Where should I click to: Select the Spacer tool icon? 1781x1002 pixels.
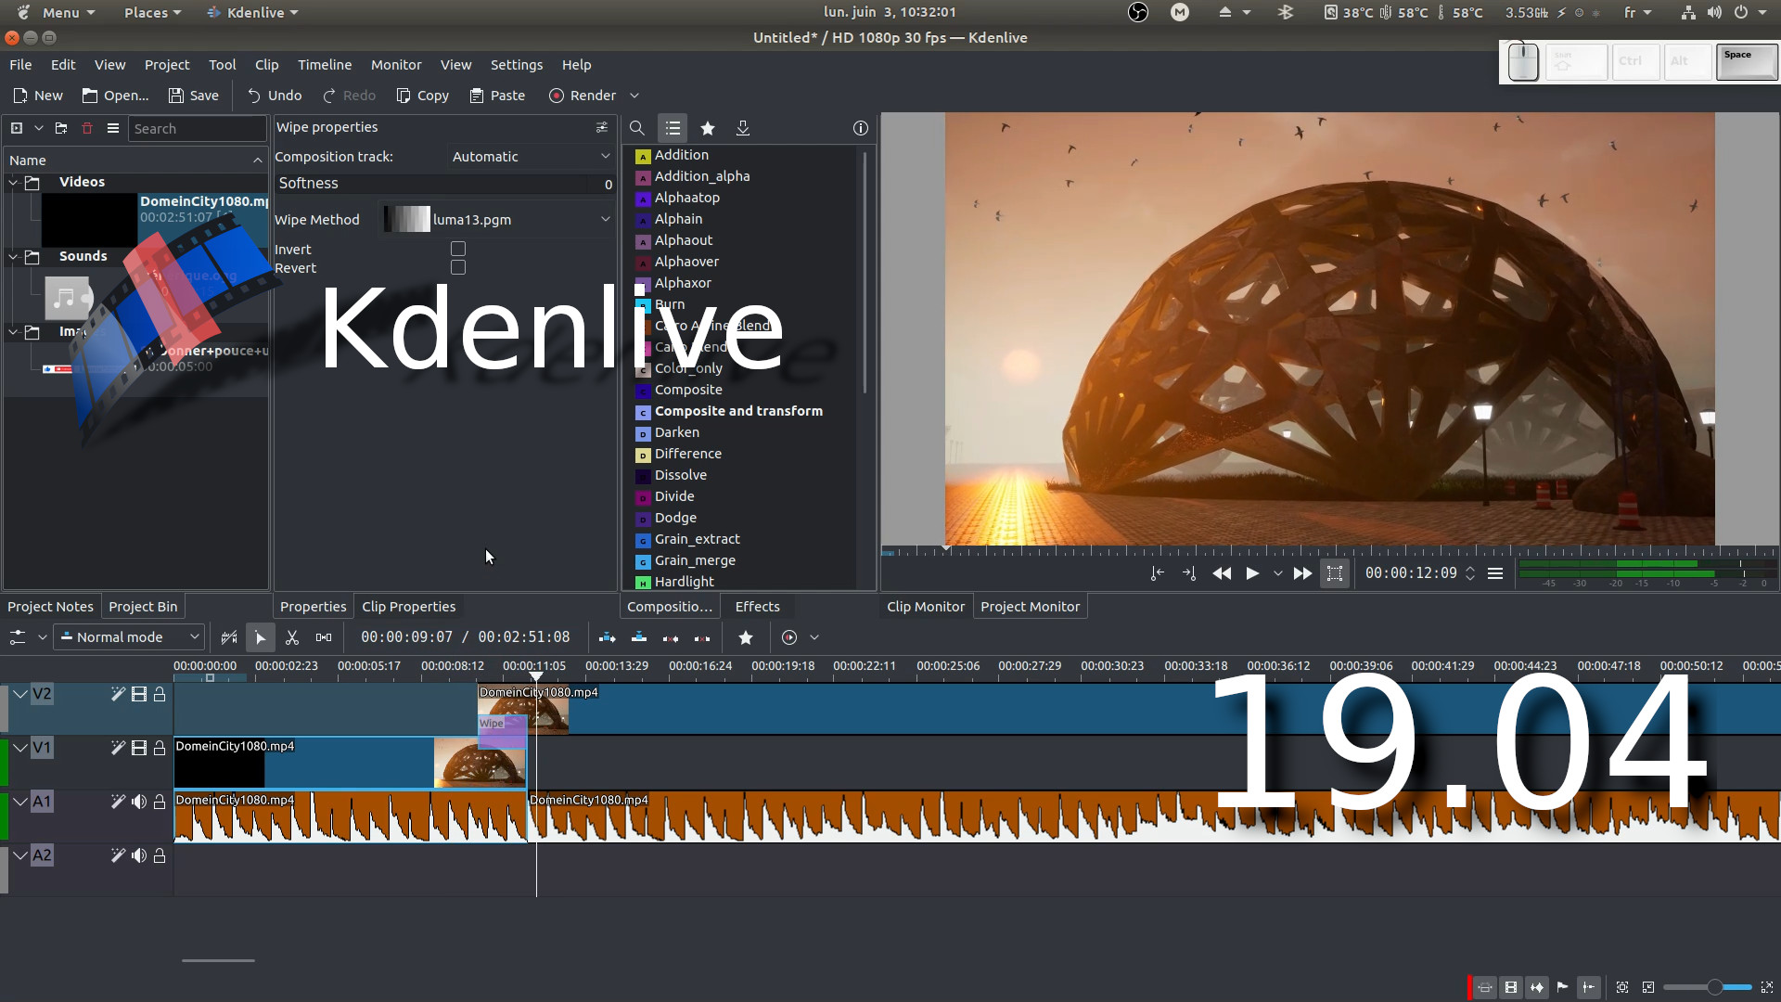click(324, 637)
